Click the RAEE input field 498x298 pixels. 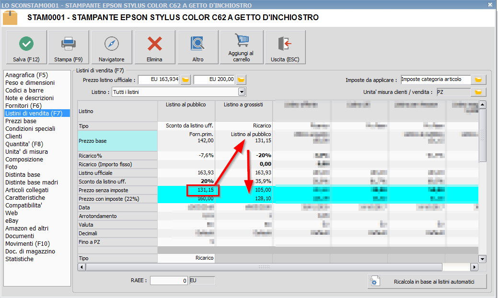[169, 281]
